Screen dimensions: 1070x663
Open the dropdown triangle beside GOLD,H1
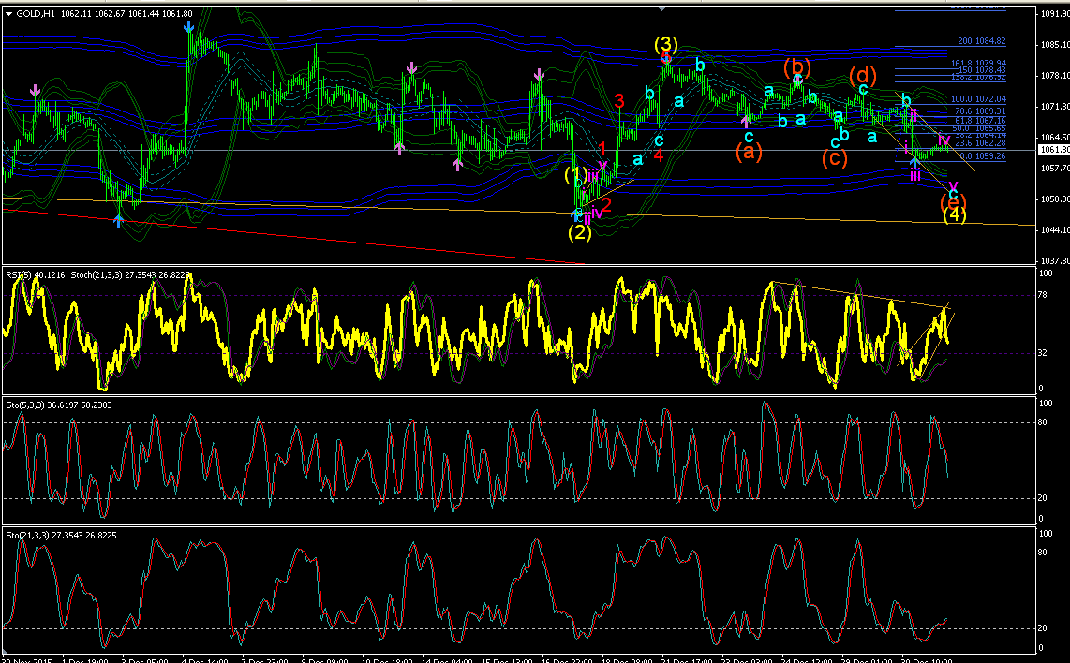[8, 14]
